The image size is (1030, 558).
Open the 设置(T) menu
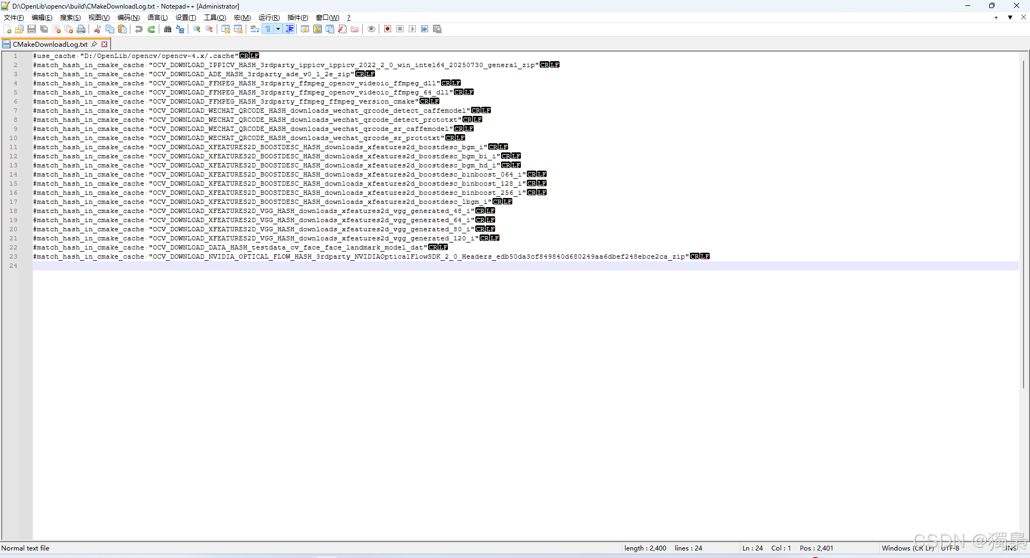pos(186,18)
